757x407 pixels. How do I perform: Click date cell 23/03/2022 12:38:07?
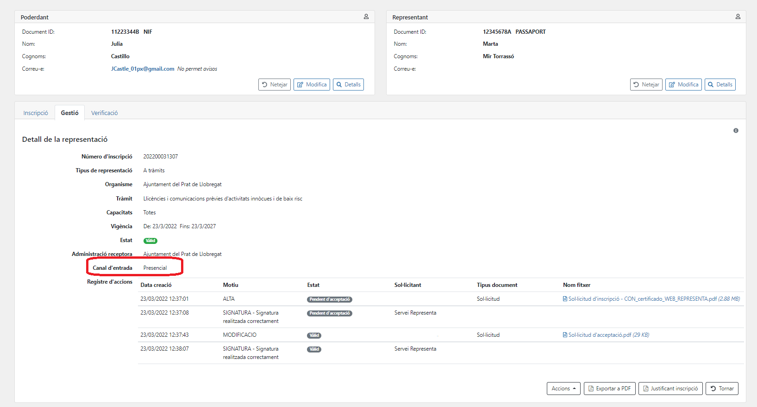(164, 349)
